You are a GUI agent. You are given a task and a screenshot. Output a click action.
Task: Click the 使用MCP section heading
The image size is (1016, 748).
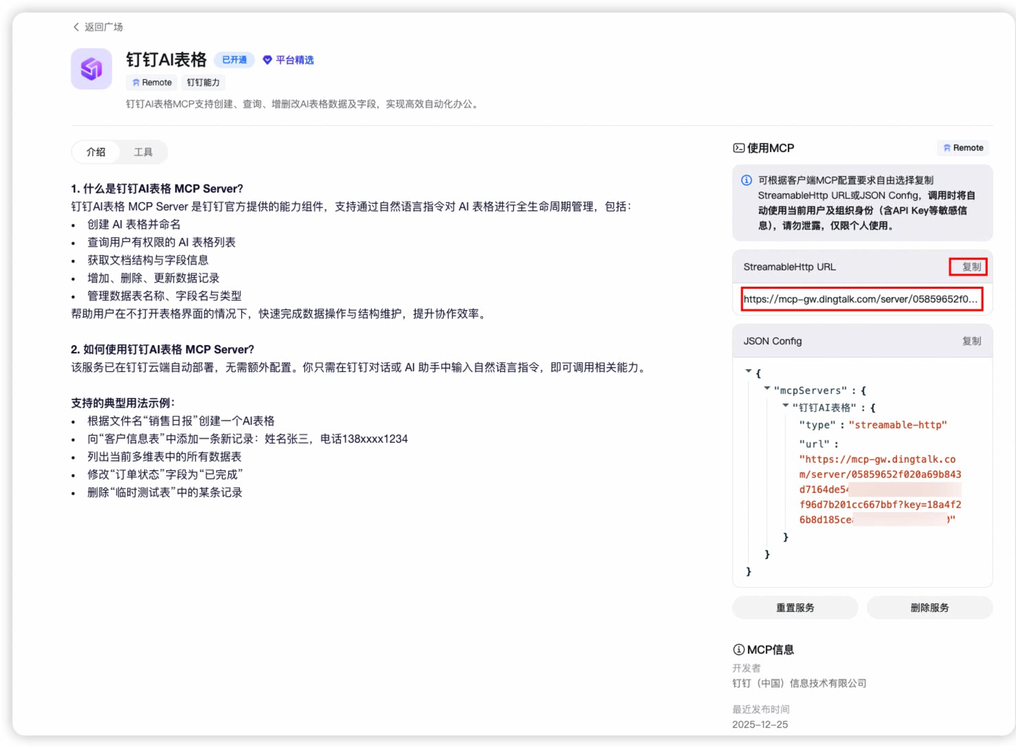(771, 148)
